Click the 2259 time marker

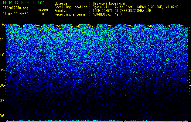[x=166, y=26]
